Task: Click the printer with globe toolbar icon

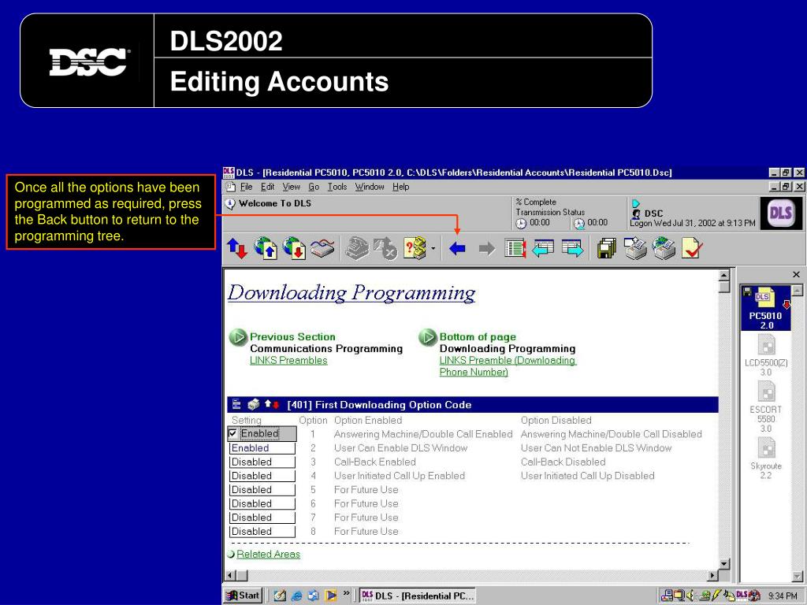Action: (664, 248)
